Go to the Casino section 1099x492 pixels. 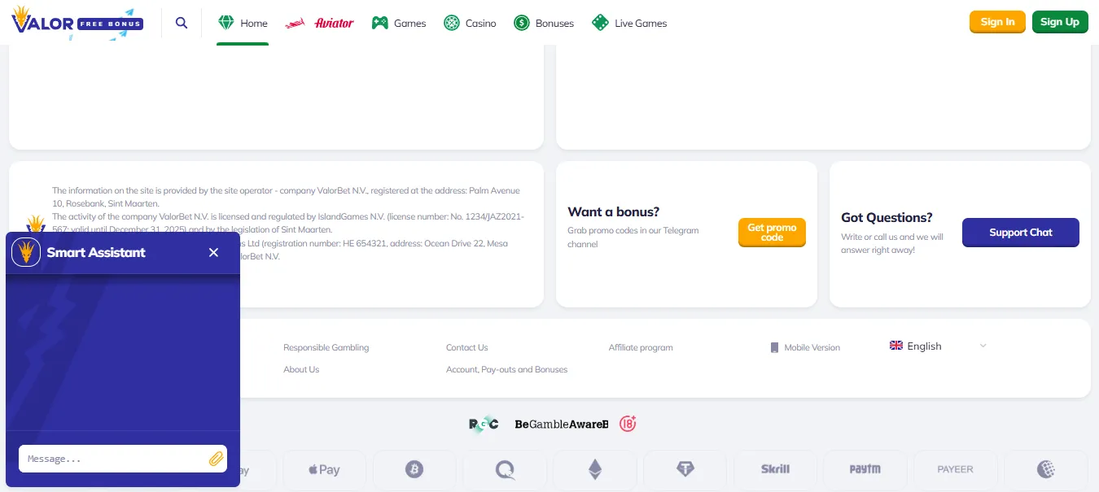[x=470, y=23]
